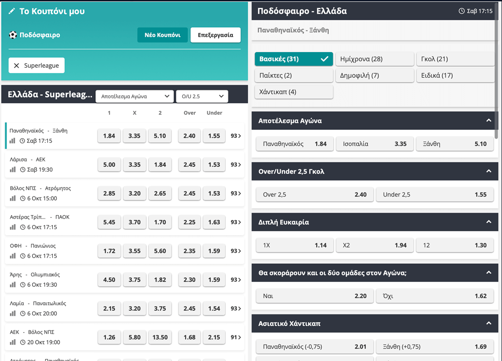This screenshot has width=502, height=361.
Task: Pick Παναθηναϊκός win at 1.84 in the detail panel
Action: tap(295, 144)
